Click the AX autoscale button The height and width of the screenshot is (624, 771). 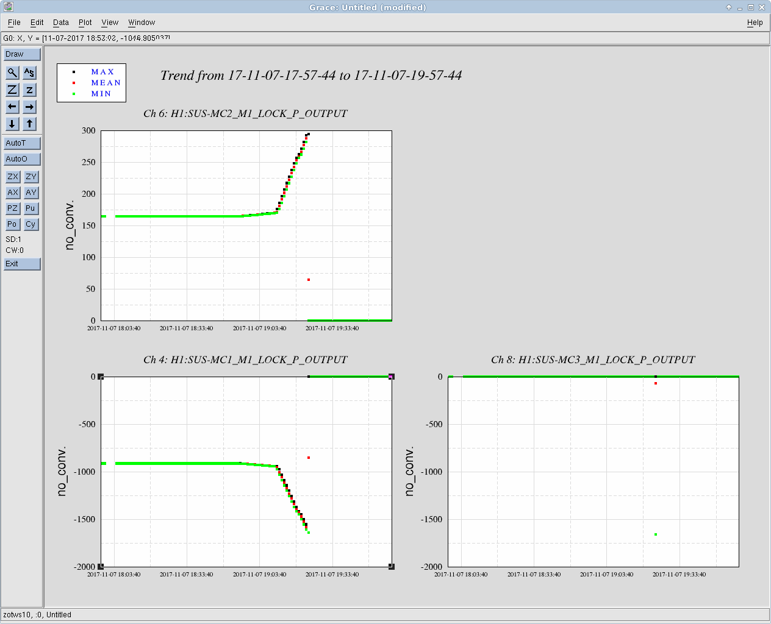pos(13,193)
